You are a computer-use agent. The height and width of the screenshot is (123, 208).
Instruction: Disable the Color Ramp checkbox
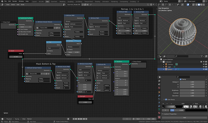[x=166, y=100]
